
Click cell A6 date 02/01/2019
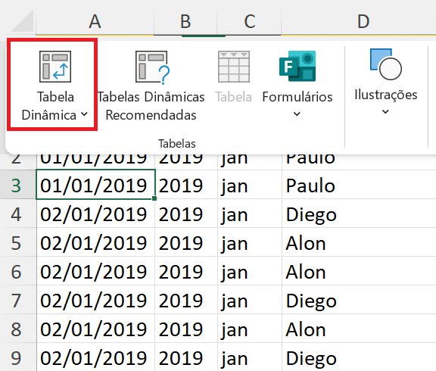[x=95, y=272]
